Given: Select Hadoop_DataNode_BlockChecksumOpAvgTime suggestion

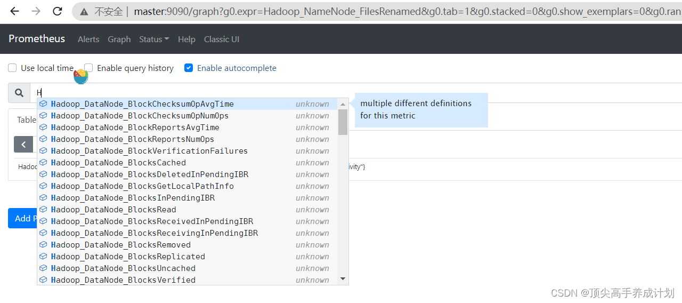Looking at the screenshot, I should 188,104.
